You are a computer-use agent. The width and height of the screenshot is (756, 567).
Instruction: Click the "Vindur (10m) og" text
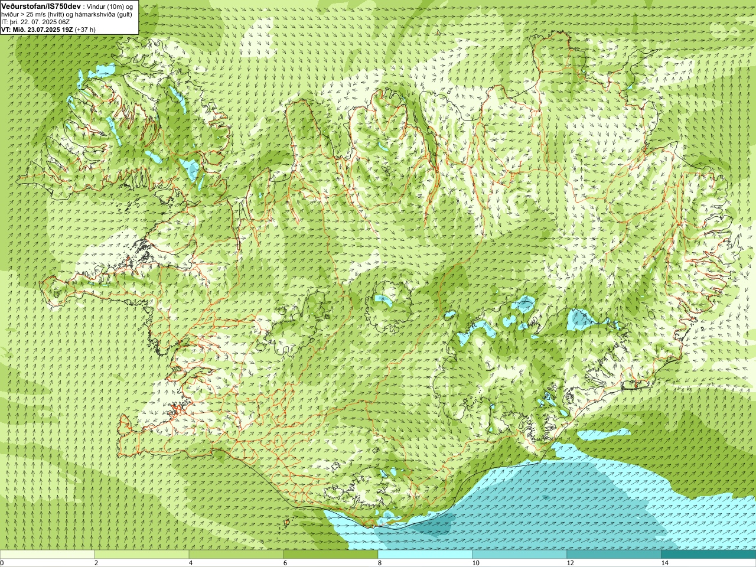pos(110,6)
